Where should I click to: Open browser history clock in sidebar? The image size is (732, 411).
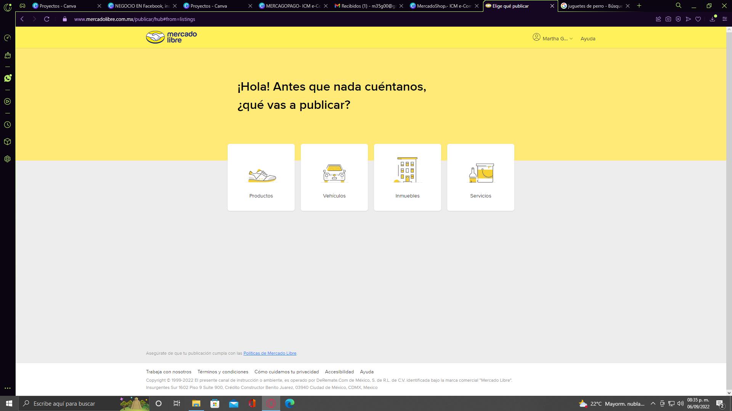coord(8,125)
